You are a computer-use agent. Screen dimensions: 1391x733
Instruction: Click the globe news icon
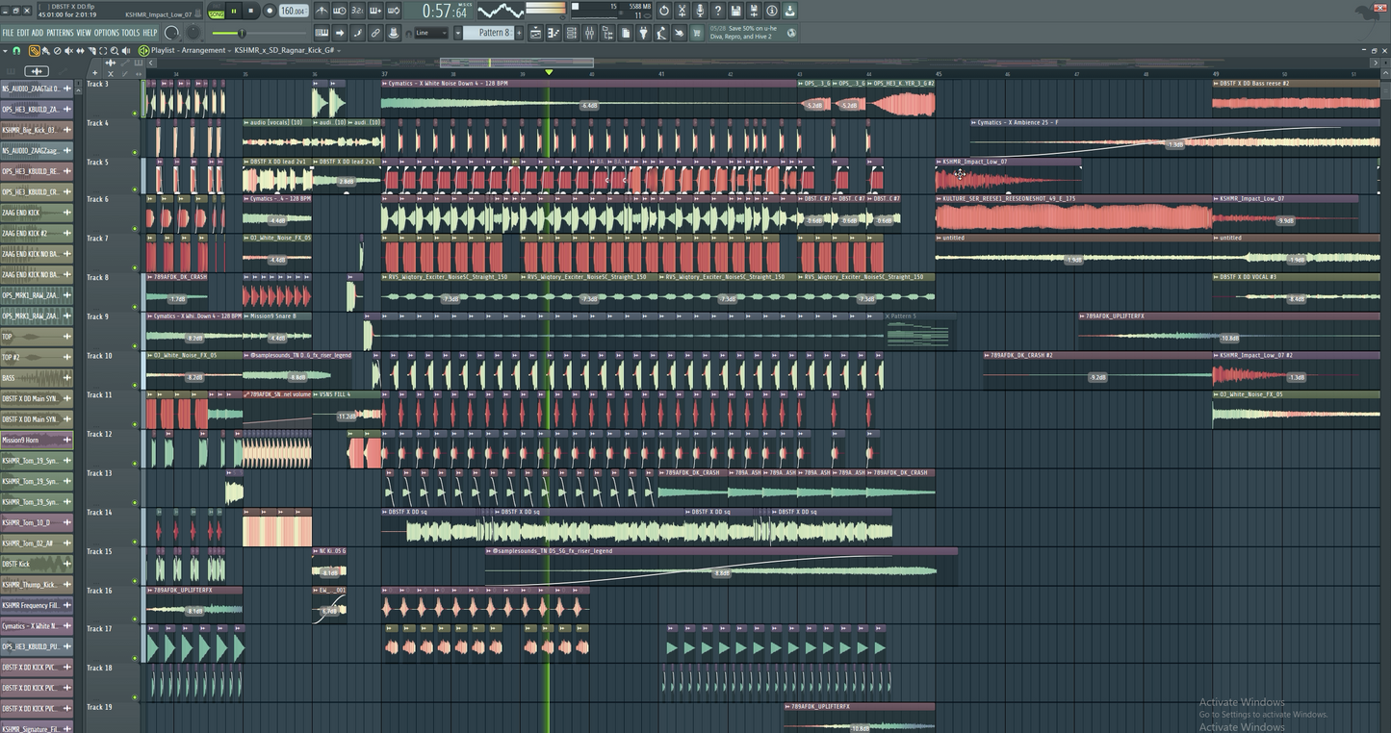(x=791, y=33)
